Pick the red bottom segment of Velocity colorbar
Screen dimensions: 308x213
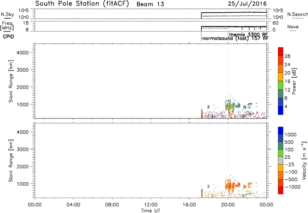pyautogui.click(x=281, y=190)
